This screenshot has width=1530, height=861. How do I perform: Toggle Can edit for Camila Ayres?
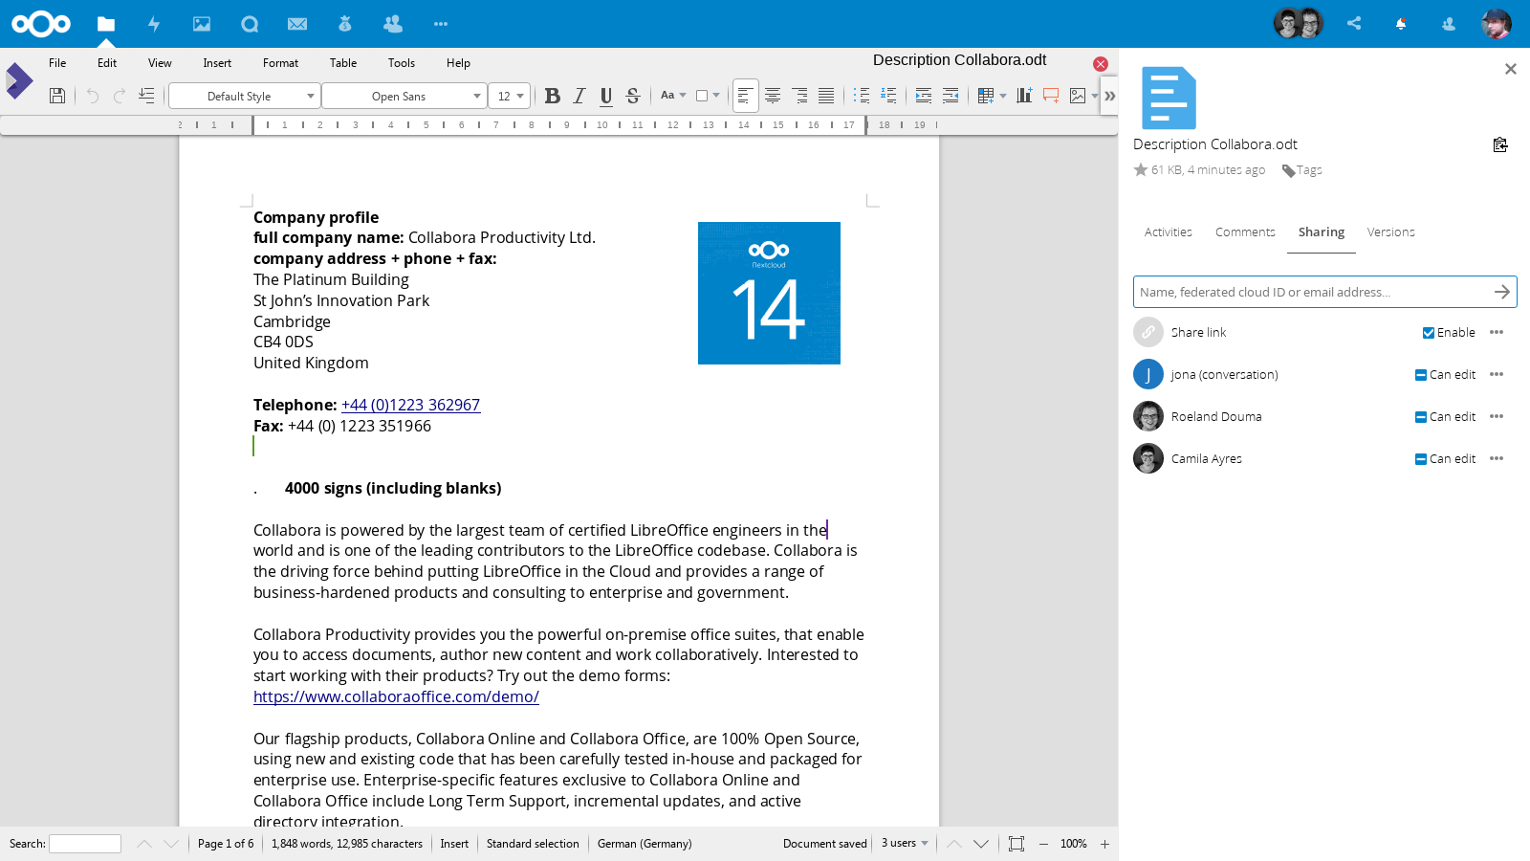pos(1421,459)
